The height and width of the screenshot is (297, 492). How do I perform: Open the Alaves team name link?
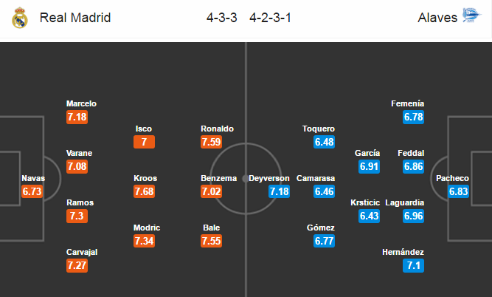point(437,18)
